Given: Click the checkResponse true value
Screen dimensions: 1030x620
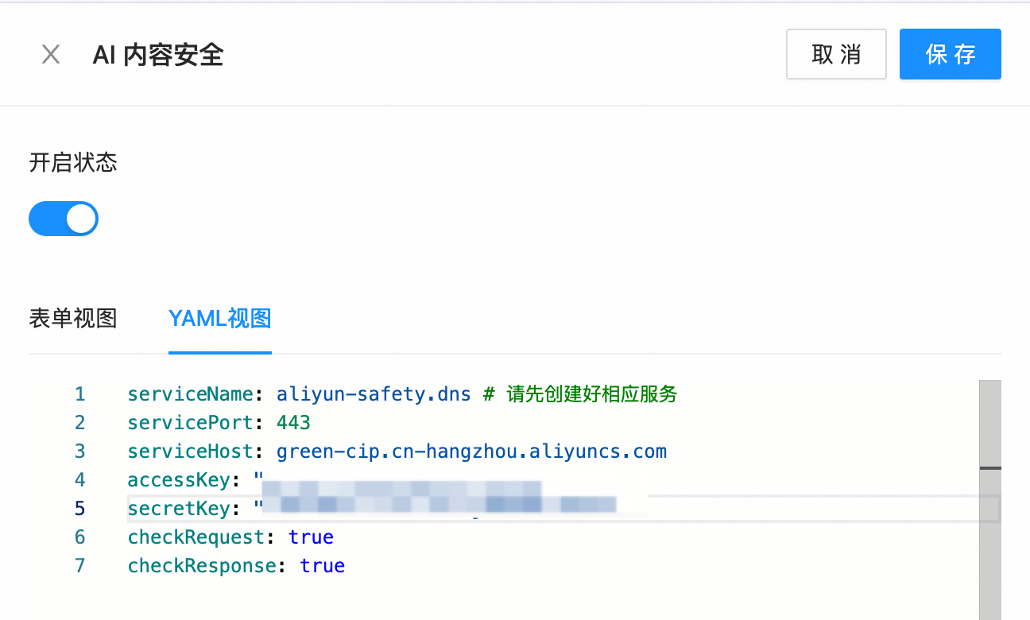Looking at the screenshot, I should tap(322, 566).
